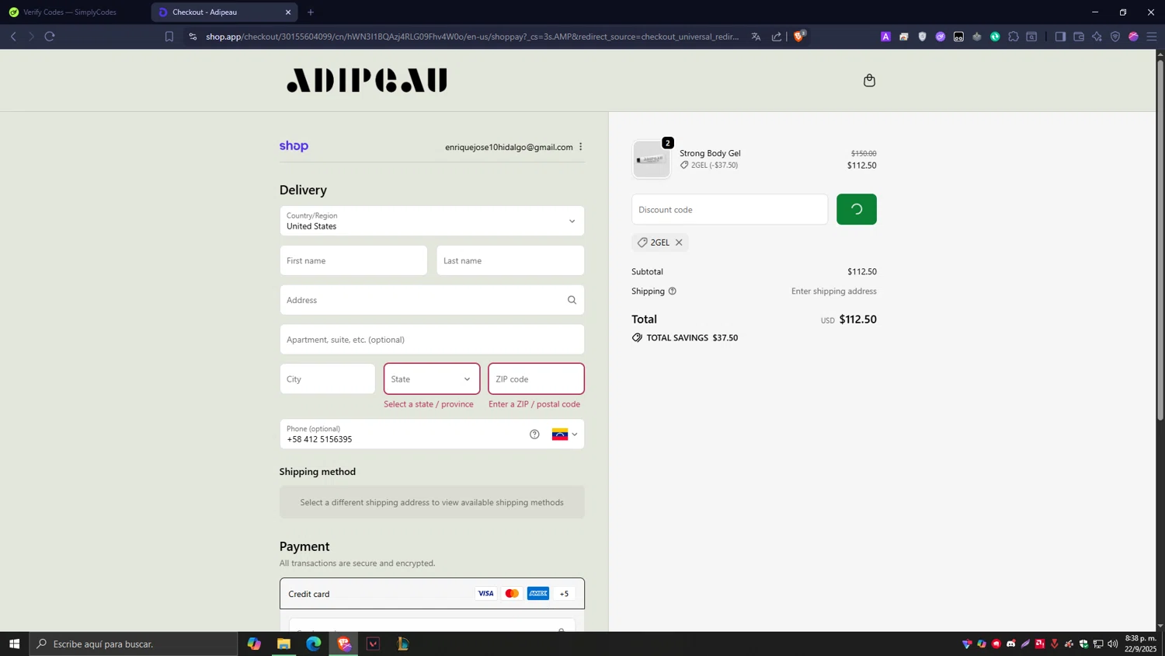This screenshot has height=656, width=1165.
Task: Open File Explorer from the taskbar
Action: (x=283, y=644)
